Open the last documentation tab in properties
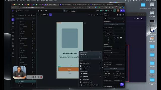 pos(122,19)
